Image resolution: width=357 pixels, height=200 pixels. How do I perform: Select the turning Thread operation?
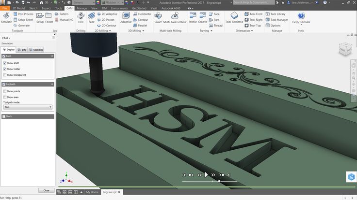[x=216, y=26]
